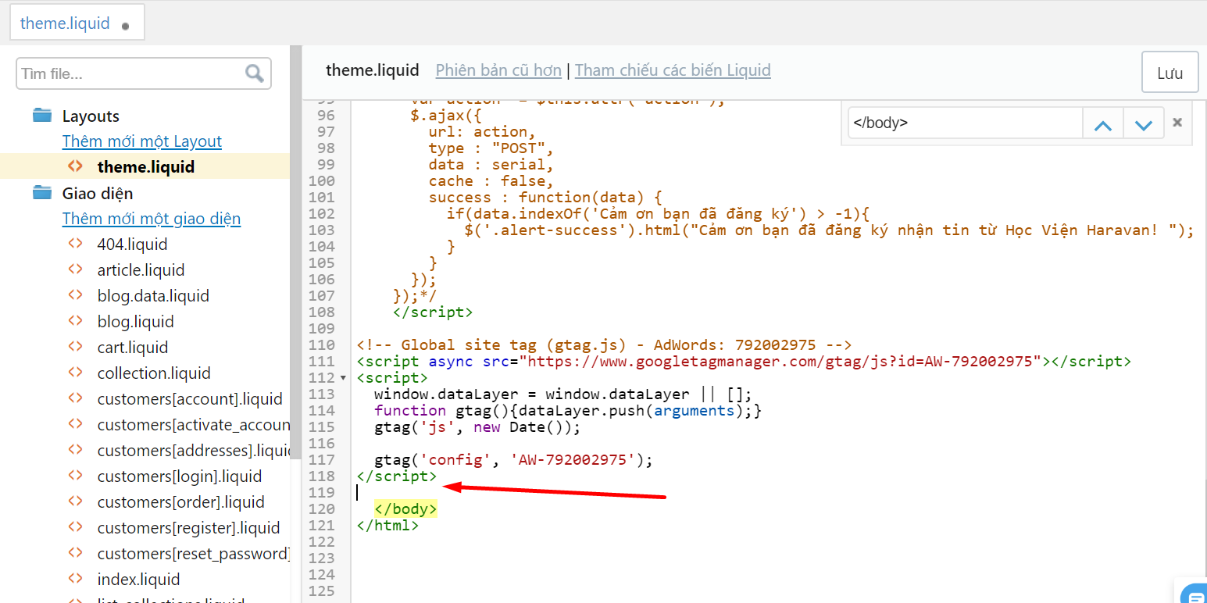Open Phiên bản cũ hơn link
The width and height of the screenshot is (1207, 603).
[x=498, y=70]
